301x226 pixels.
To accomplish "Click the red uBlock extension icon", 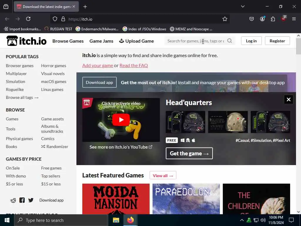I will tap(284, 19).
